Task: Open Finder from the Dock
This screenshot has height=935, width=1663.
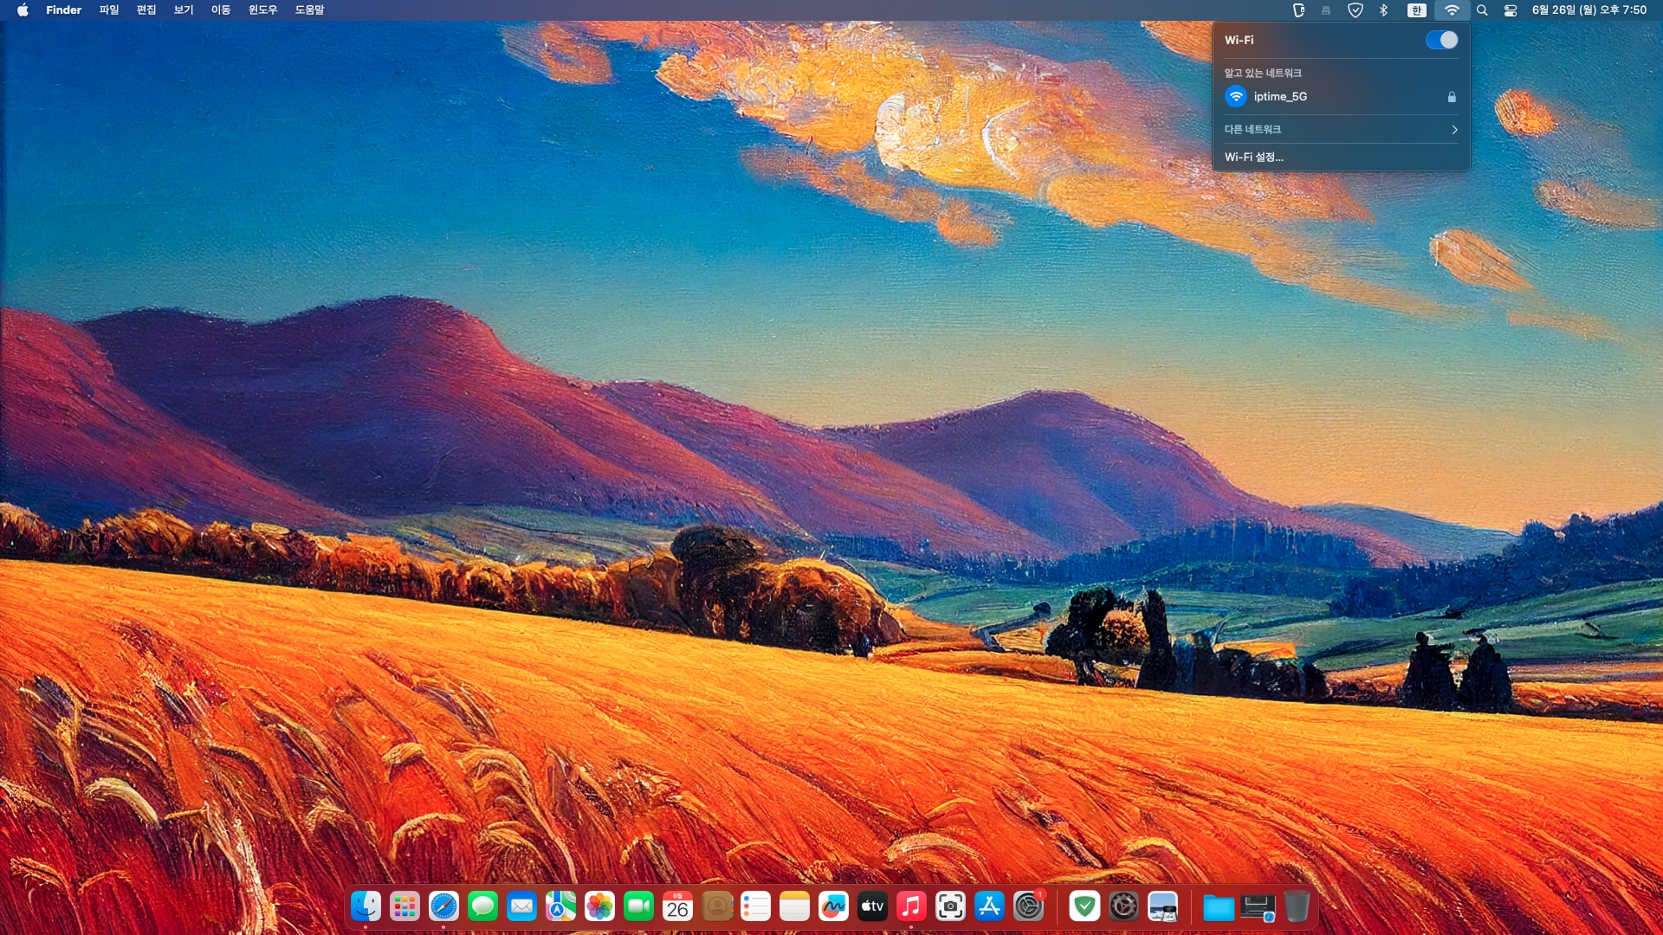Action: [x=366, y=906]
